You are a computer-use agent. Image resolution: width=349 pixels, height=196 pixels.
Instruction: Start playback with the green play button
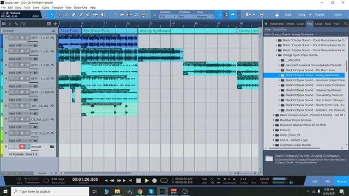(x=147, y=181)
